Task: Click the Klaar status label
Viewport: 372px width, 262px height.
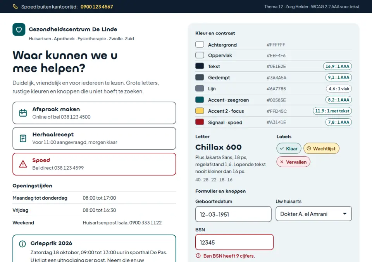Action: (x=289, y=148)
